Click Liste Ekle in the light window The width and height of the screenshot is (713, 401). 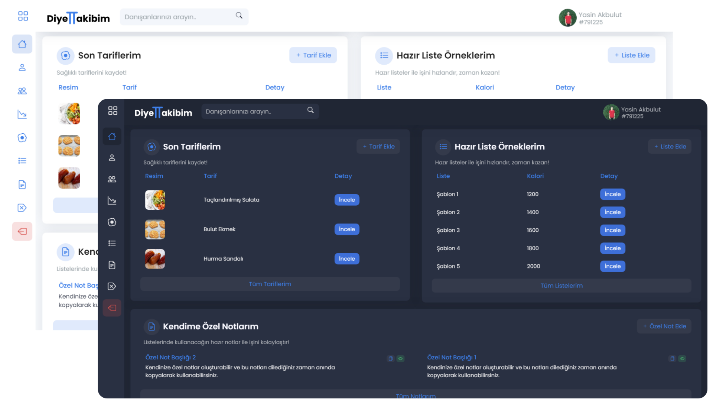pos(632,55)
